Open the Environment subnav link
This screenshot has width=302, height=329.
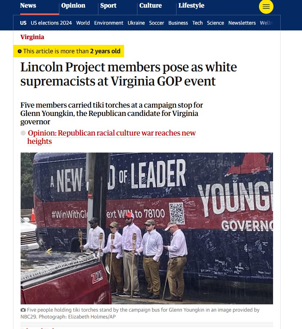(x=109, y=23)
